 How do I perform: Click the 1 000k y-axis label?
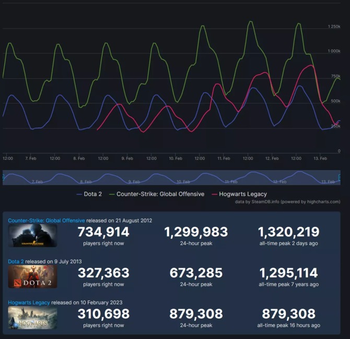(x=334, y=51)
